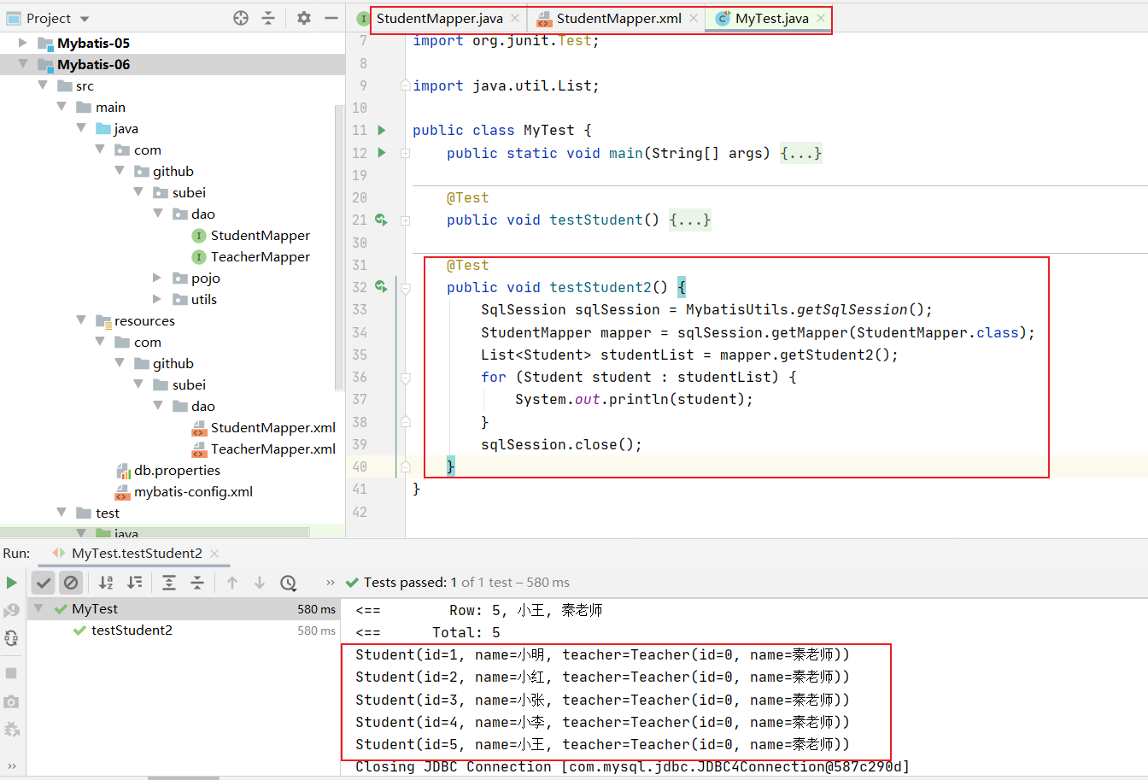The image size is (1148, 780).
Task: Switch to StudentMapper.xml editor tab
Action: click(618, 19)
